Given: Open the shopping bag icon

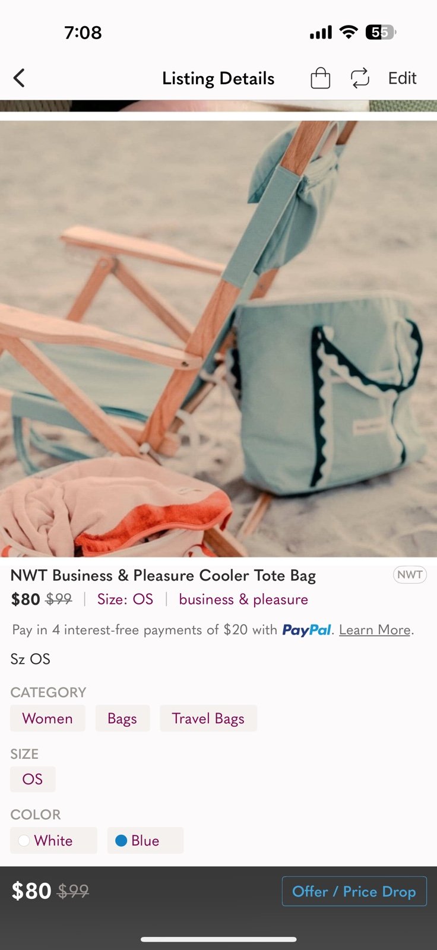Looking at the screenshot, I should point(320,78).
